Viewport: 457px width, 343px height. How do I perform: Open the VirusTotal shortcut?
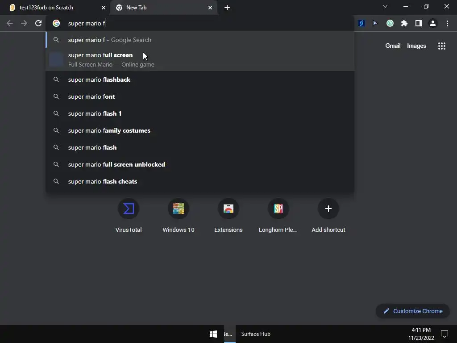click(129, 216)
